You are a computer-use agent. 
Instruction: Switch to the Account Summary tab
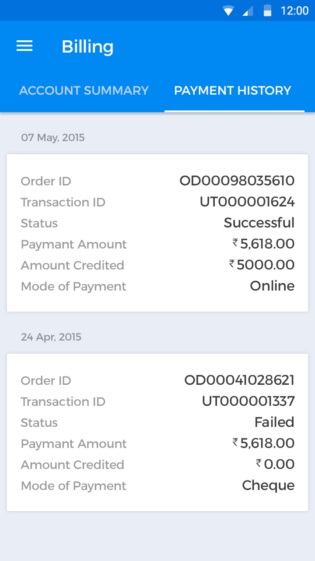click(x=84, y=91)
